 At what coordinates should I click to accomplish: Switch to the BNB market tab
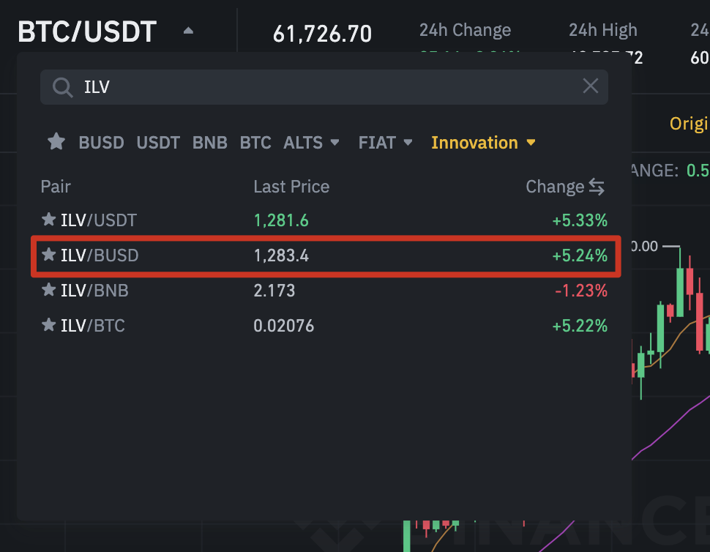(x=209, y=142)
